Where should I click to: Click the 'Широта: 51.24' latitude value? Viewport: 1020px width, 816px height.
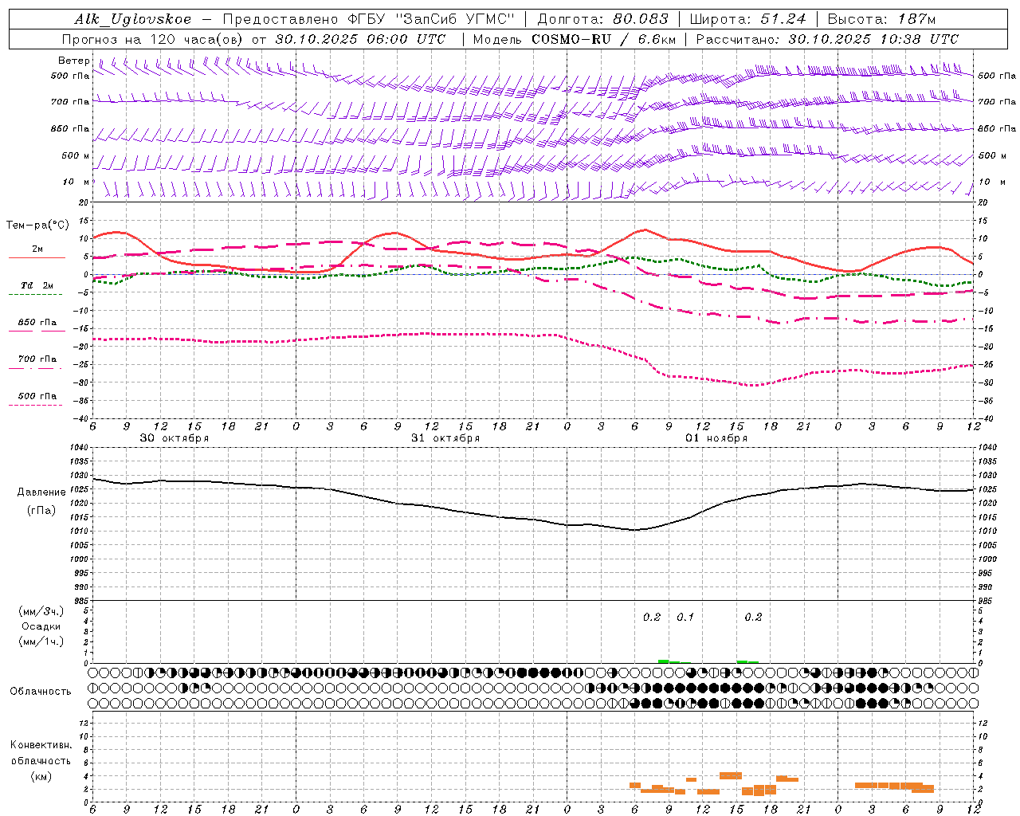click(x=747, y=19)
